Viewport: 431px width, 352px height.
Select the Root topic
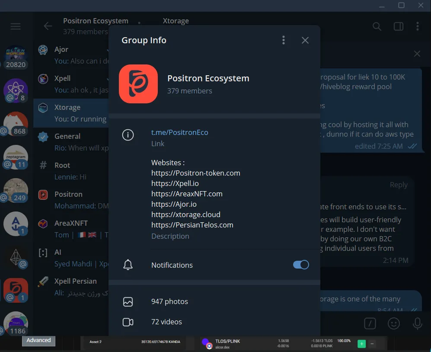tap(71, 171)
